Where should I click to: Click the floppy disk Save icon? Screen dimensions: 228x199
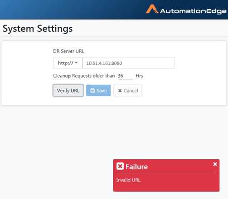coord(92,91)
